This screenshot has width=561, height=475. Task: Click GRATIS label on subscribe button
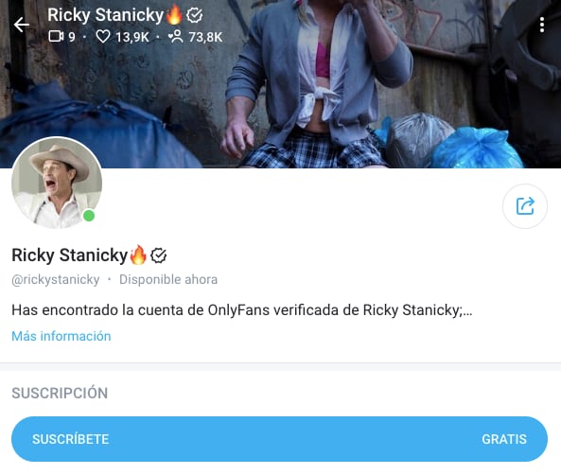coord(504,439)
